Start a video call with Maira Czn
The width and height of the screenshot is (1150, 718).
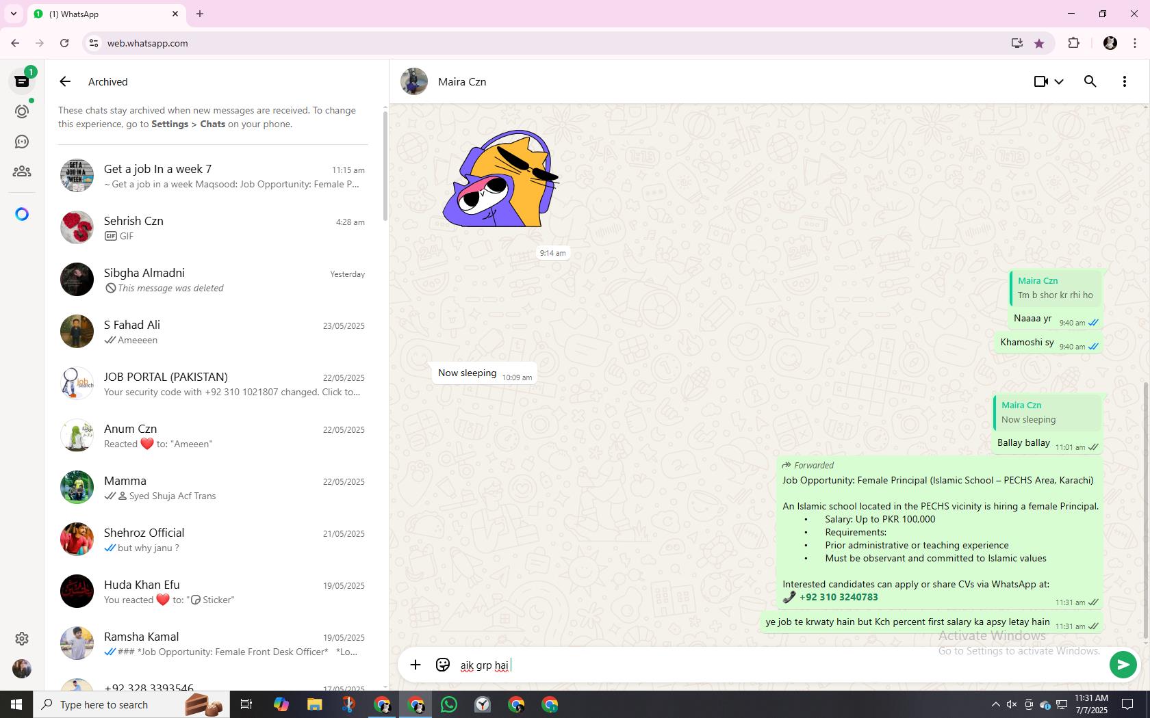pyautogui.click(x=1041, y=81)
